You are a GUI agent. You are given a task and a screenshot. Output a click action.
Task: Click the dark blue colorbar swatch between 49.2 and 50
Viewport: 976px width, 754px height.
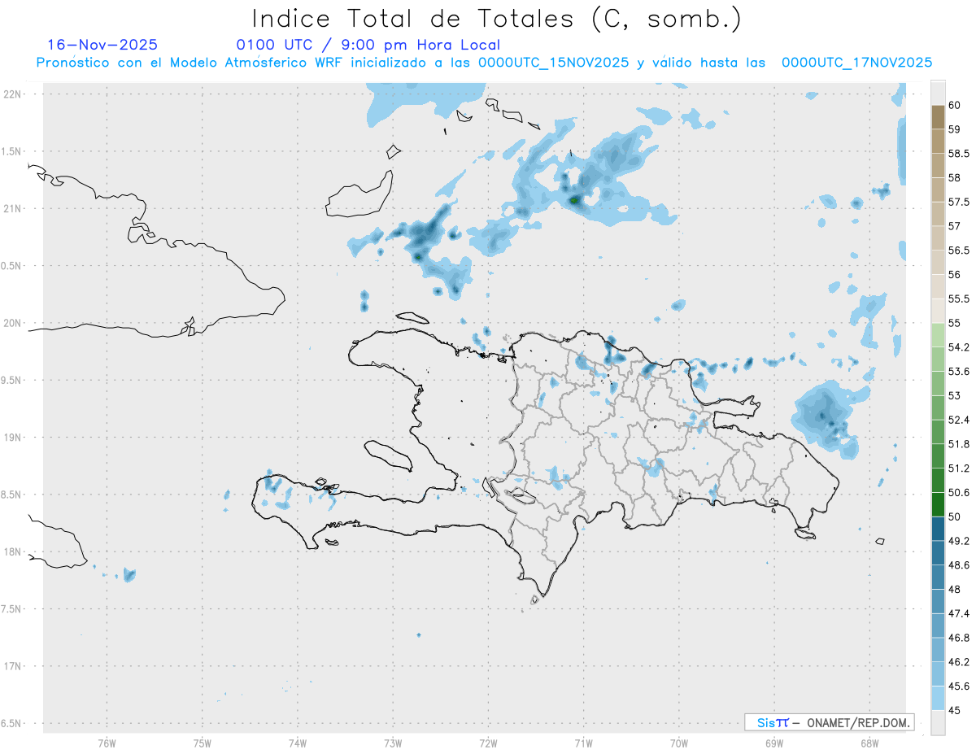(938, 529)
